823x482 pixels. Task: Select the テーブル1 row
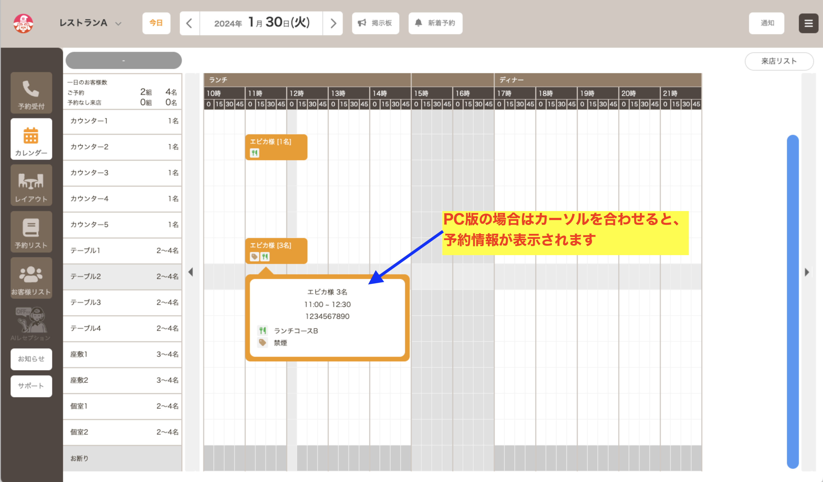122,251
